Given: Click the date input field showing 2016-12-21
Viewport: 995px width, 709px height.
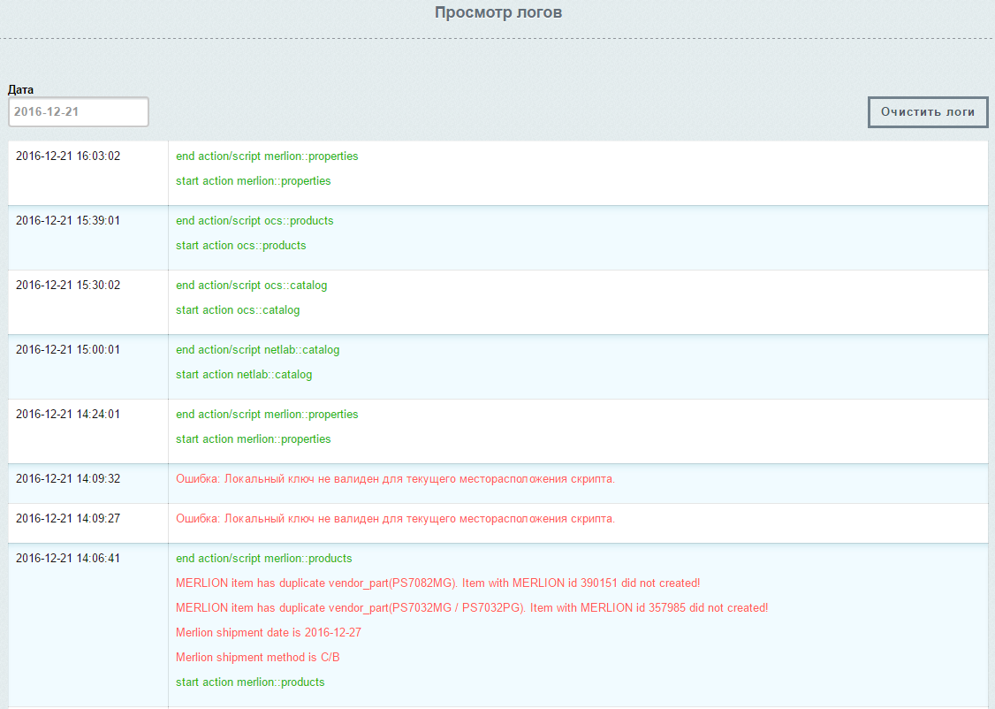Looking at the screenshot, I should pyautogui.click(x=78, y=112).
